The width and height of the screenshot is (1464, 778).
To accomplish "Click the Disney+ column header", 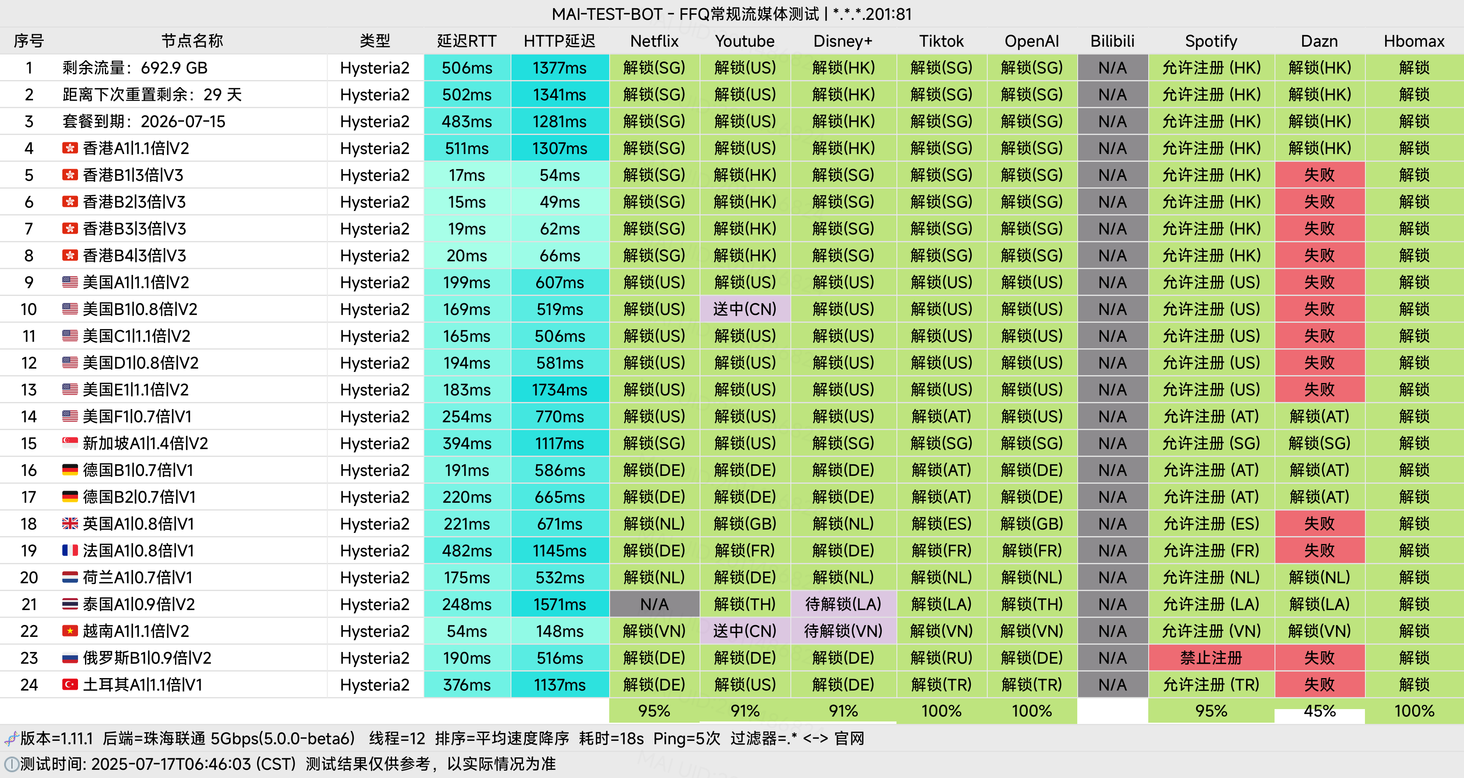I will pyautogui.click(x=843, y=41).
